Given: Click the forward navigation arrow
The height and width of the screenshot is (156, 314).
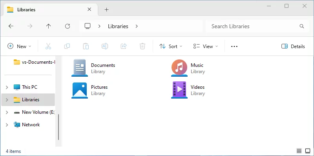Looking at the screenshot, I should 30,26.
